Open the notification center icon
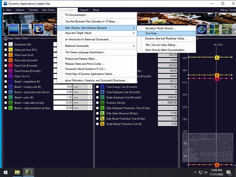Viewport: 236px width, 177px height. tap(229, 173)
